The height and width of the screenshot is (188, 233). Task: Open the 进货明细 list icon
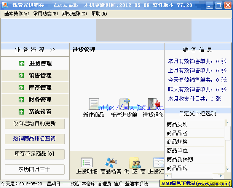(x=87, y=163)
